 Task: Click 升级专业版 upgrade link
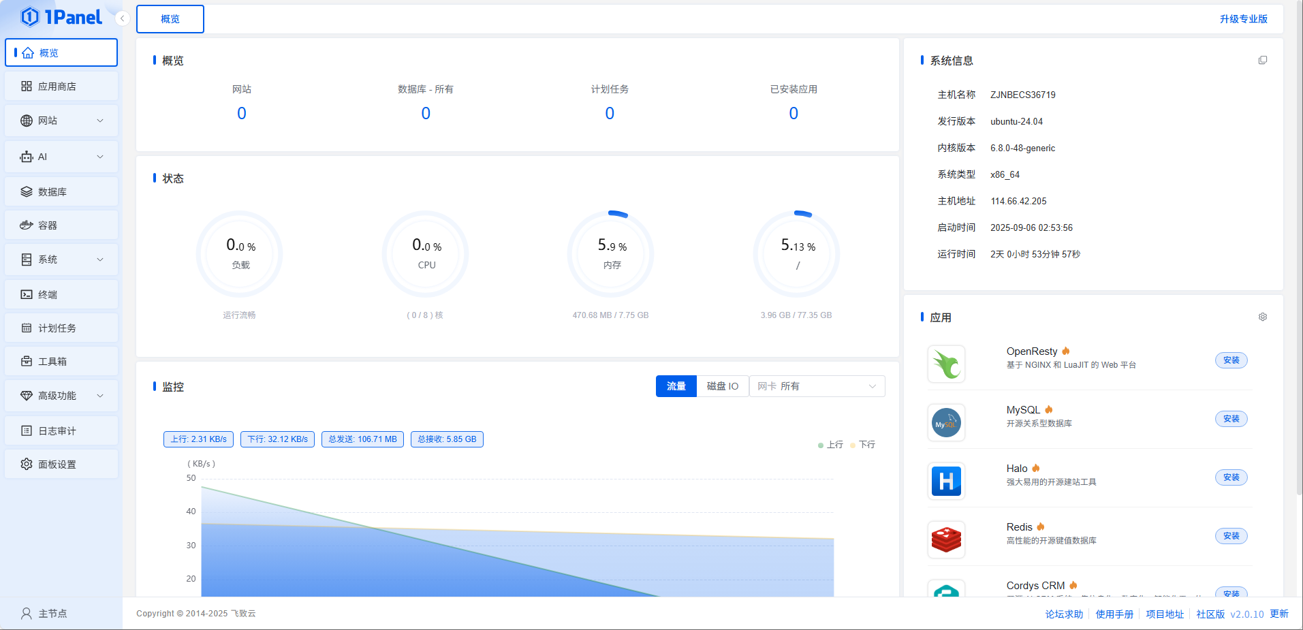1243,19
